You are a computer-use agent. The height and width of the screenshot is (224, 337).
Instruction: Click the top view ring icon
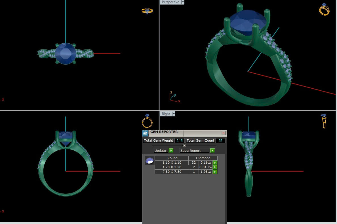click(x=147, y=11)
